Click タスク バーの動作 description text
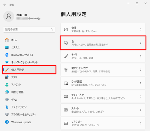 coord(85,125)
